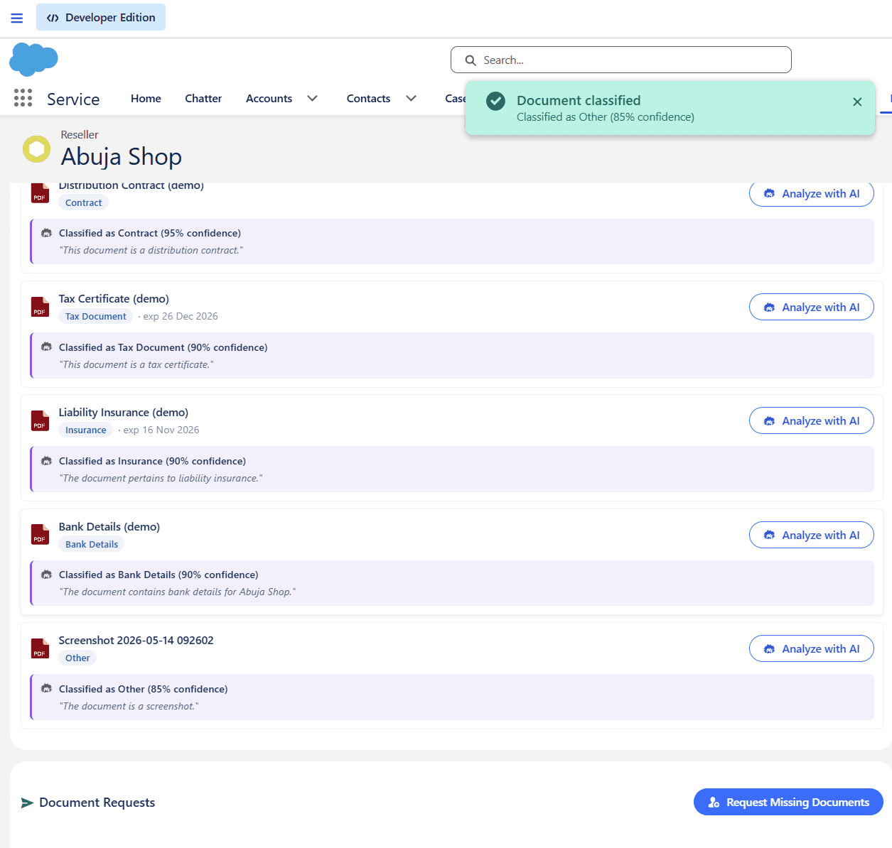Click the Screenshot 2026-05-14 PDF icon
The height and width of the screenshot is (848, 892).
(x=40, y=648)
